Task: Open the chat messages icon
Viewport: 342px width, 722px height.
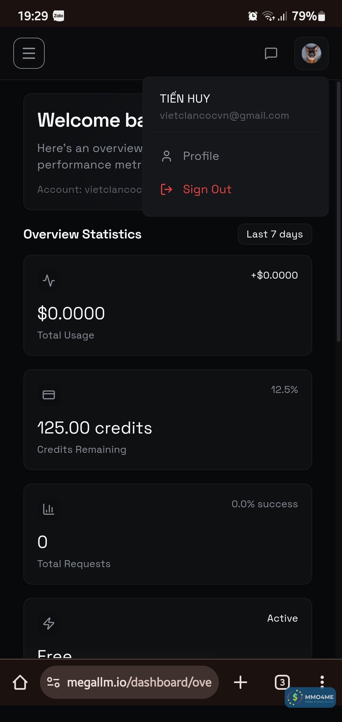Action: (271, 53)
